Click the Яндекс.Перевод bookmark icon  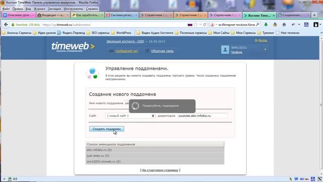pyautogui.click(x=59, y=32)
